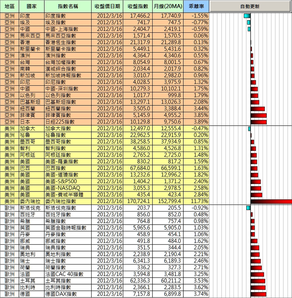This screenshot has width=292, height=298.
Task: Click the 瑞典指數 cell
Action: click(x=68, y=248)
